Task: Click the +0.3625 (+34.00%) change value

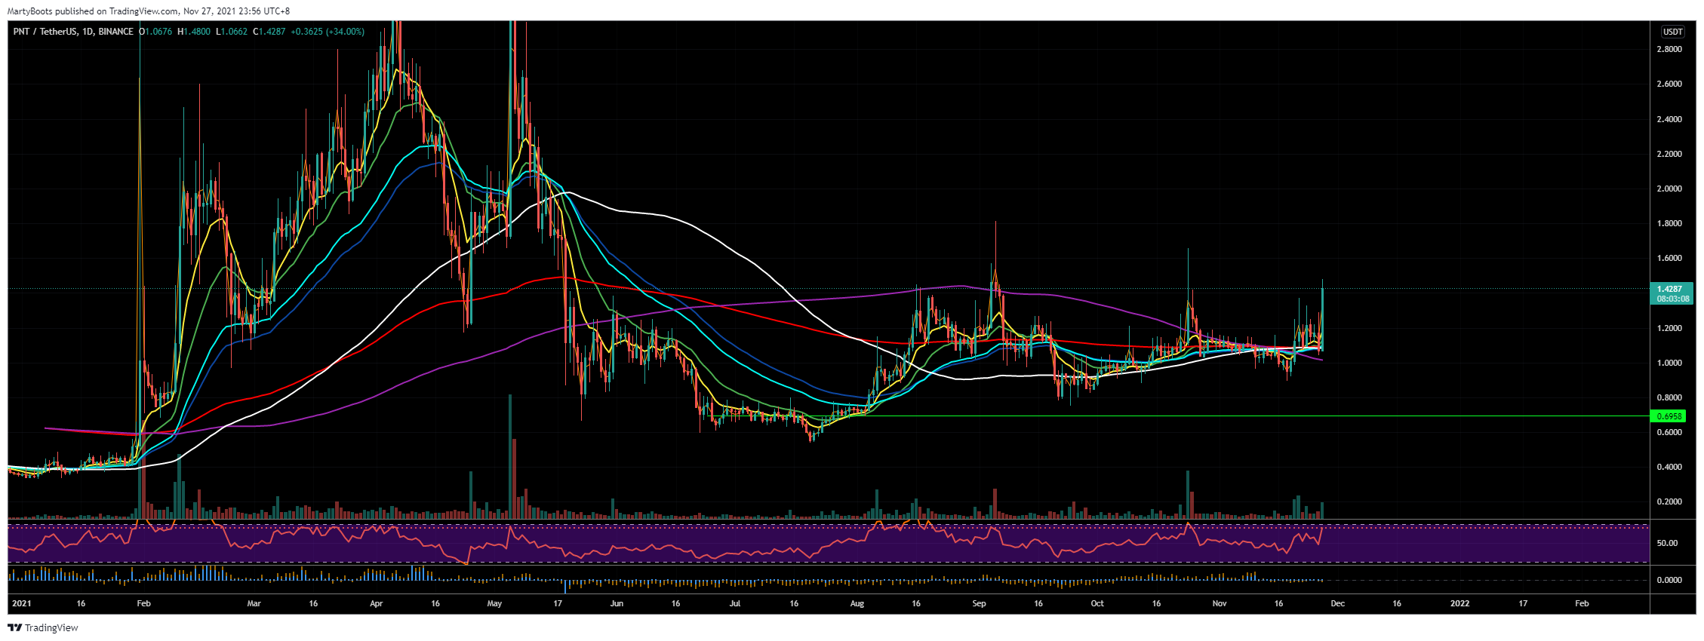Action: click(328, 32)
